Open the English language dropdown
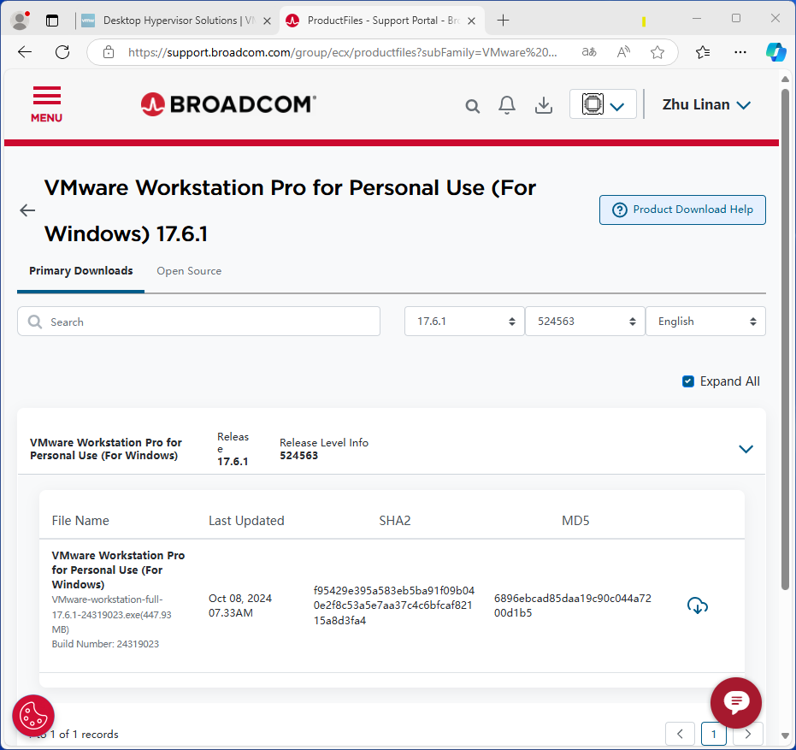The width and height of the screenshot is (796, 750). 705,322
